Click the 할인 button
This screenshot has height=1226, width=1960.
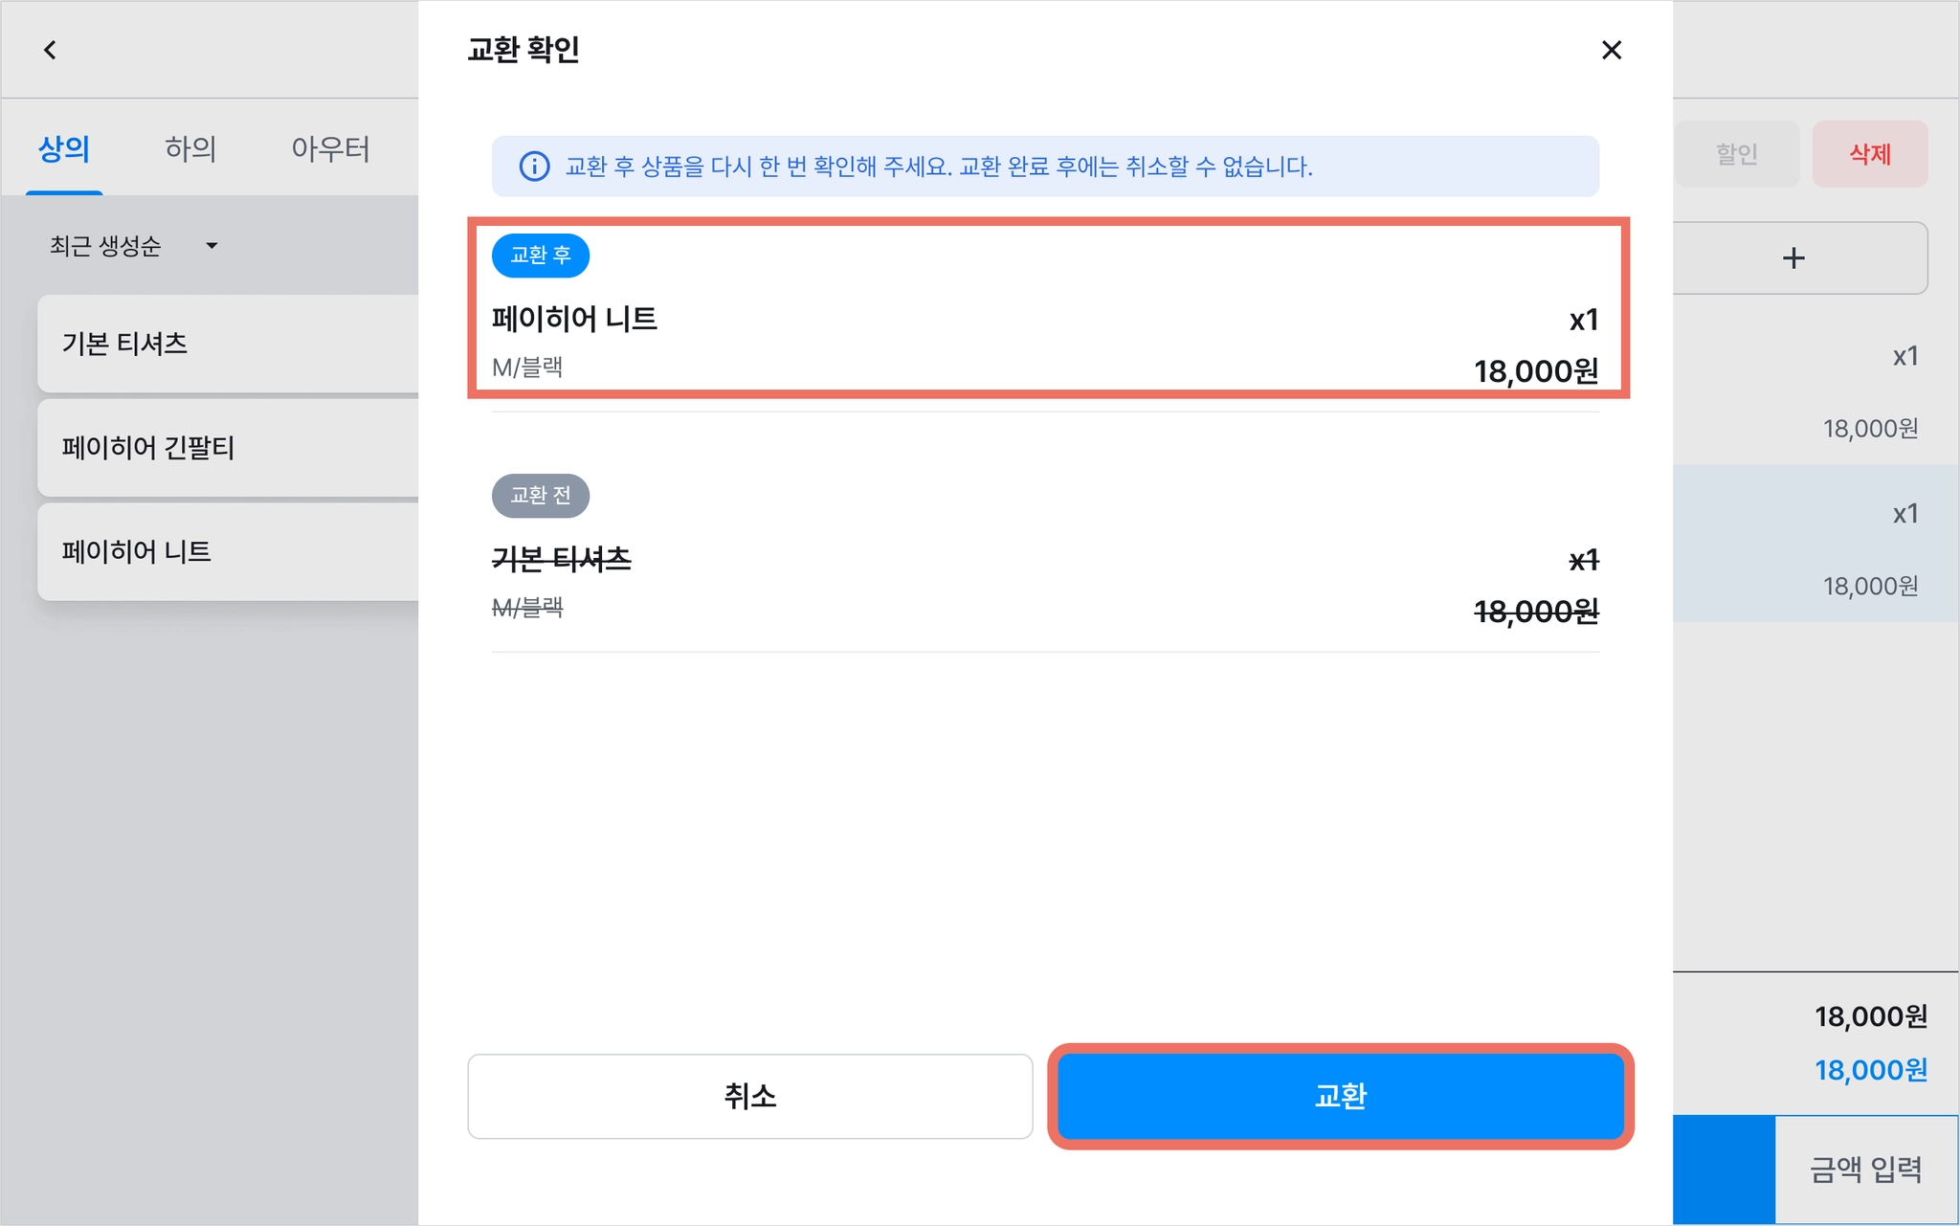[1736, 154]
